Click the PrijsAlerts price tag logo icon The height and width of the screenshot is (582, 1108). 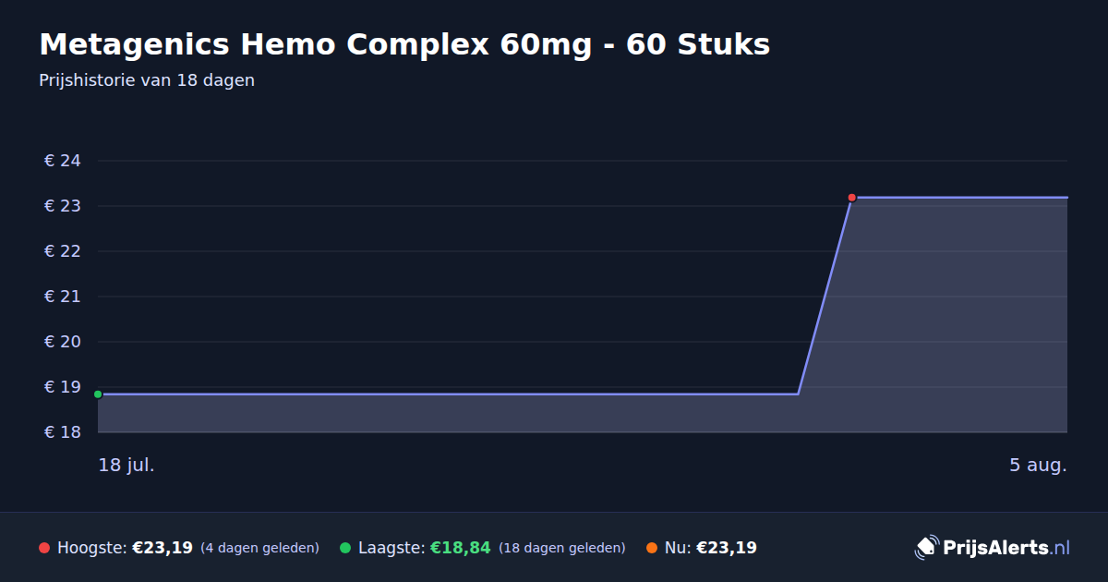926,547
